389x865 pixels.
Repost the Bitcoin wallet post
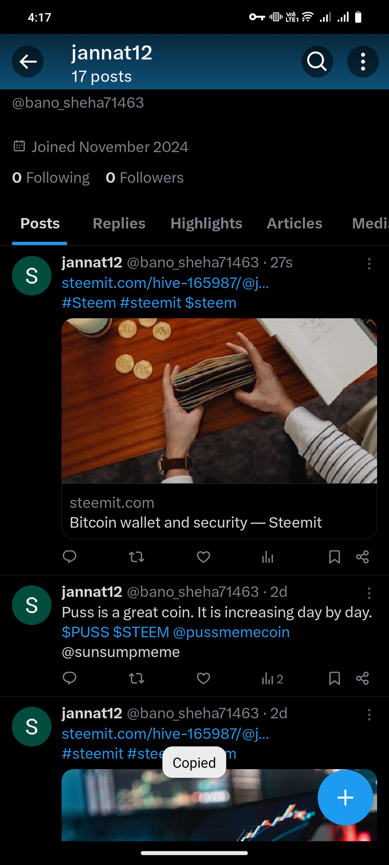click(x=137, y=557)
